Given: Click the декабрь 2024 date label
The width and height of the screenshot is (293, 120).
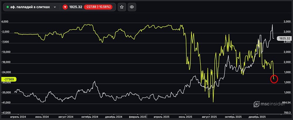Looking at the screenshot, I should [114, 117].
